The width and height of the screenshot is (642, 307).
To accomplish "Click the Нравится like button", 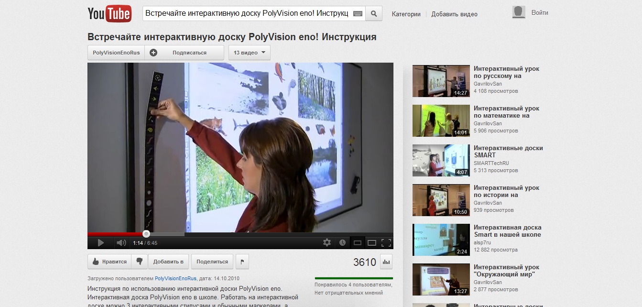I will (109, 262).
